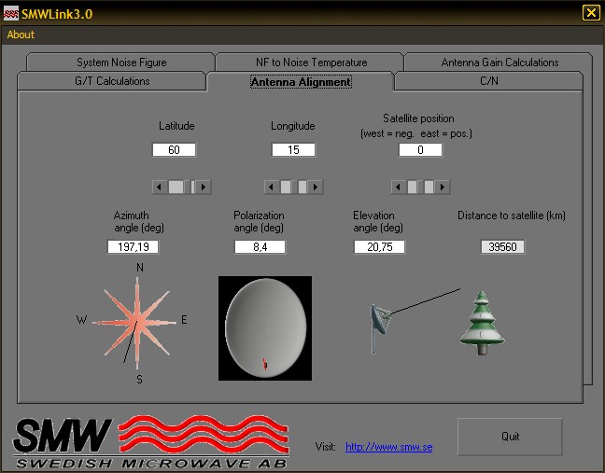
Task: Switch to the C/N tab
Action: 489,81
